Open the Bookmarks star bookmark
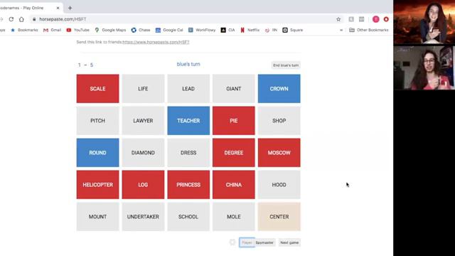 (24, 30)
